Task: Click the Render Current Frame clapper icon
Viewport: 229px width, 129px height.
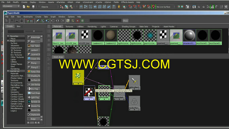Action: click(x=199, y=7)
